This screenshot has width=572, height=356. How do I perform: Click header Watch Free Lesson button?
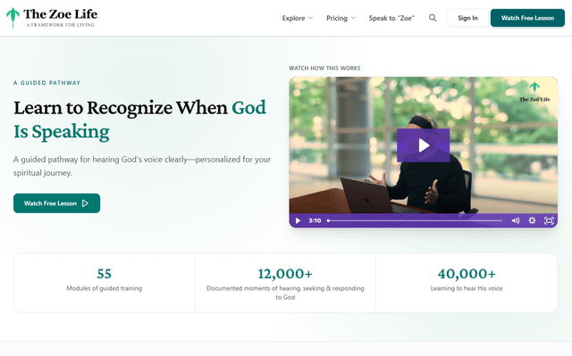click(527, 18)
